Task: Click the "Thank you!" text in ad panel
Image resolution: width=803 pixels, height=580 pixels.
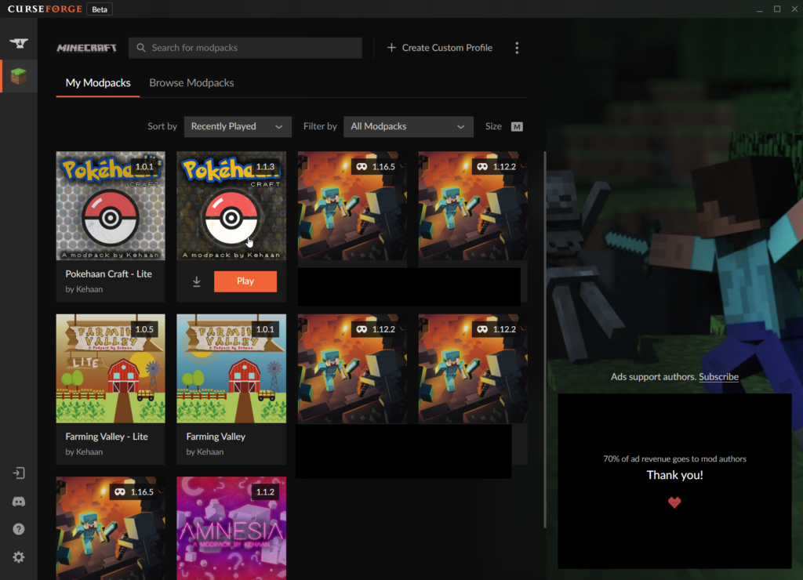Action: [x=674, y=475]
